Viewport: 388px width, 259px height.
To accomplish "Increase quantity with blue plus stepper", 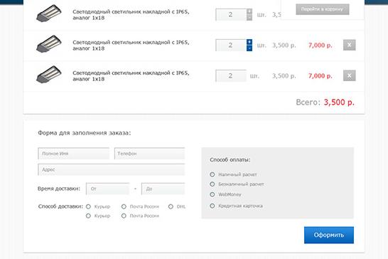I will tap(249, 42).
